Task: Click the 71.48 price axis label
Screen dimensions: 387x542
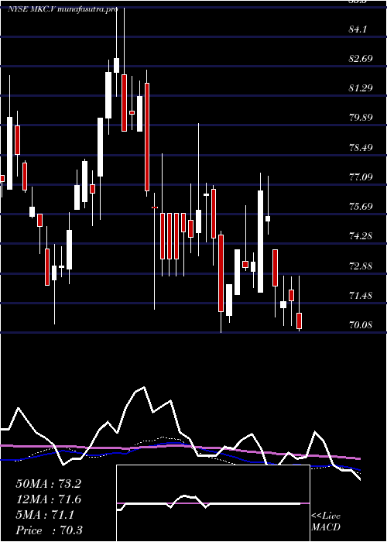Action: (361, 296)
